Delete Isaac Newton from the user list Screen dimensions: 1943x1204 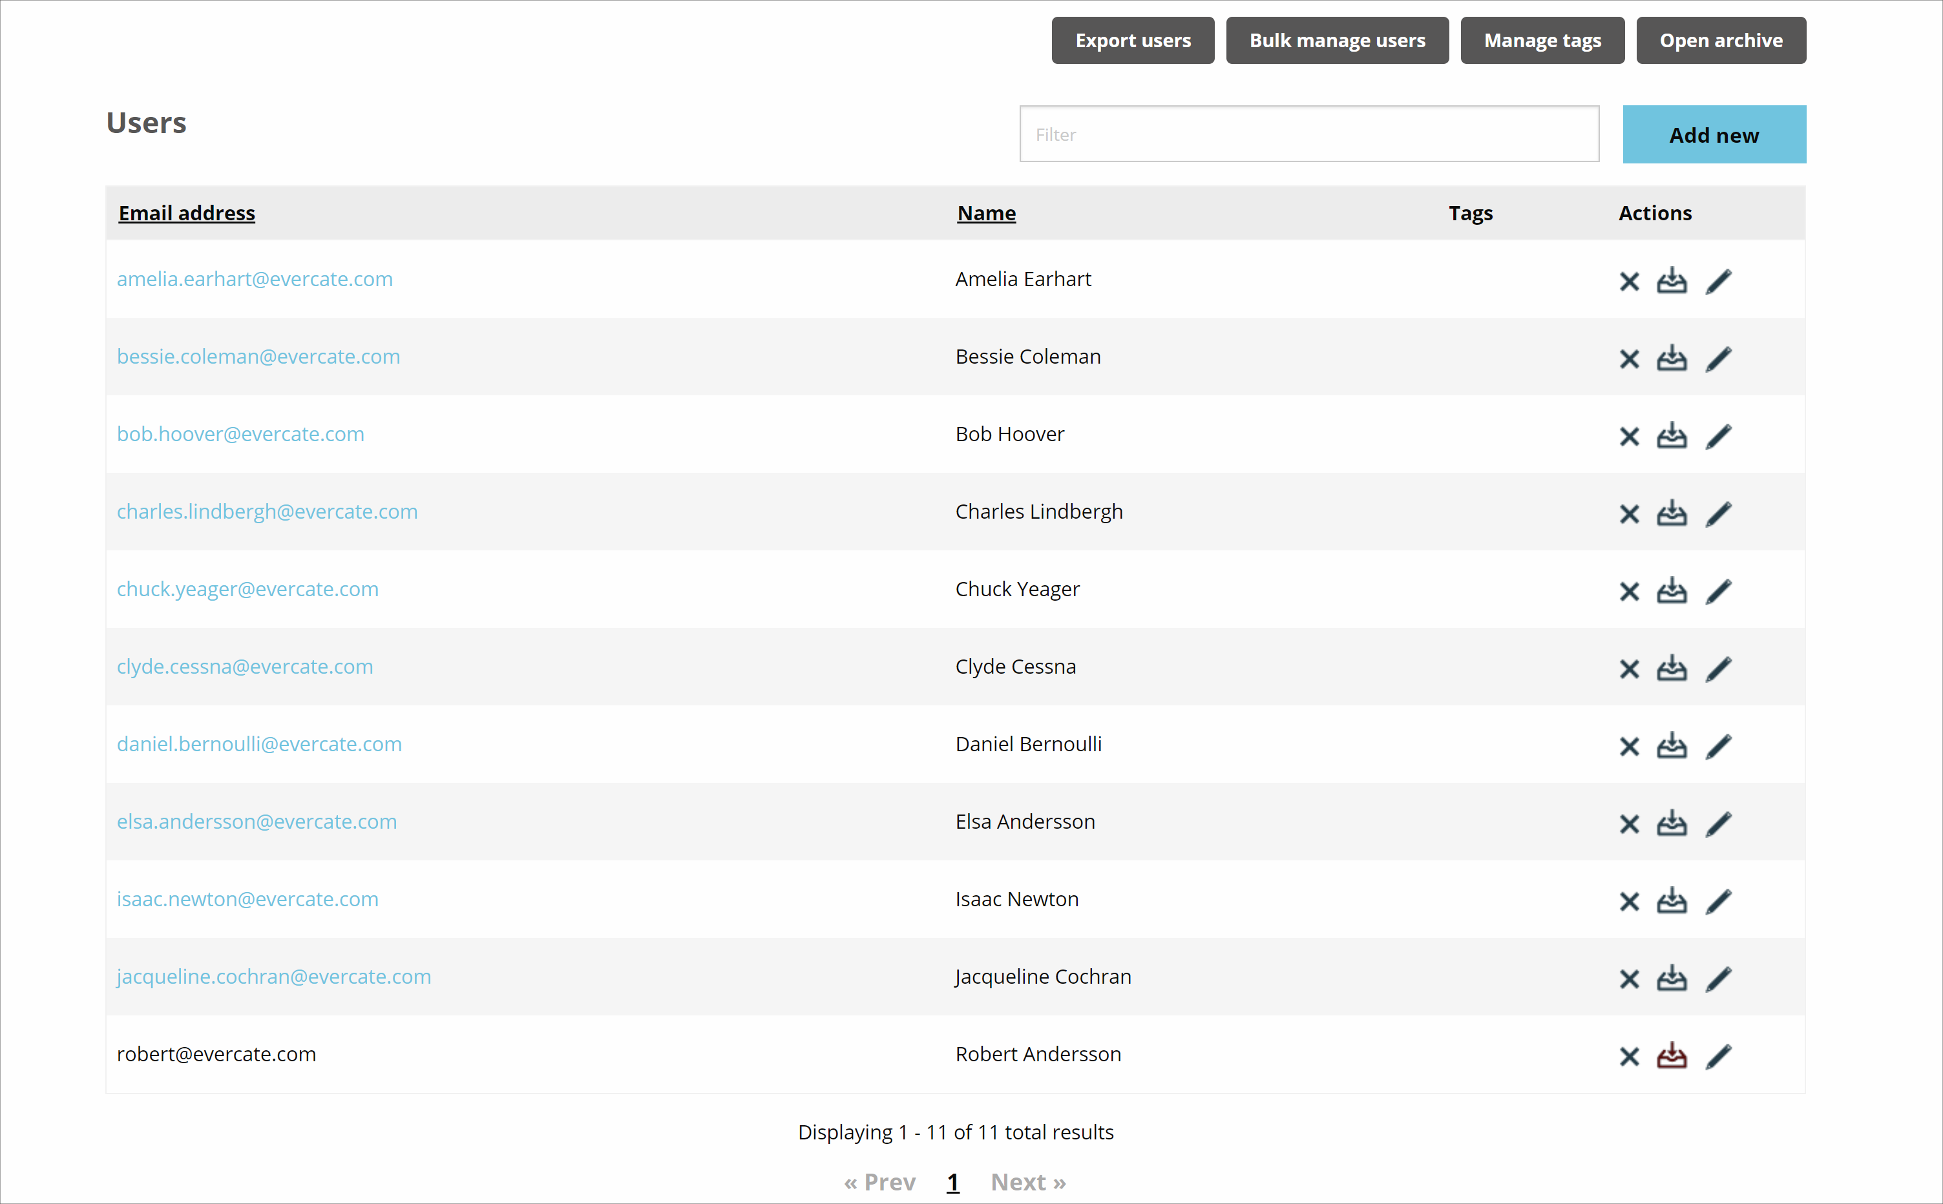coord(1628,900)
